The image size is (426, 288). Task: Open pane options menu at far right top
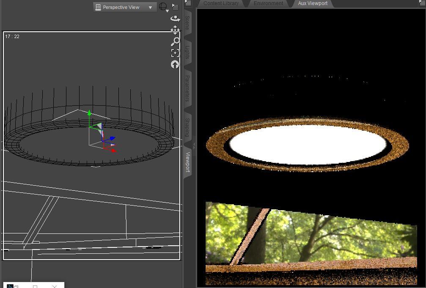click(x=423, y=3)
